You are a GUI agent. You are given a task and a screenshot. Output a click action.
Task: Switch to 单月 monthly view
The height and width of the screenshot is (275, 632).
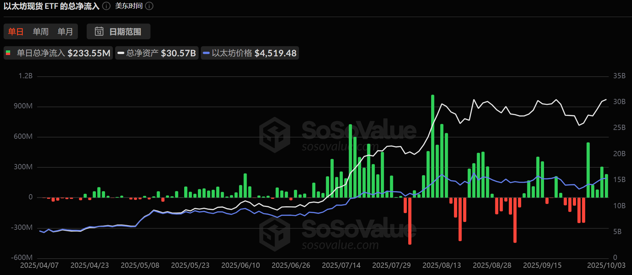tap(65, 31)
